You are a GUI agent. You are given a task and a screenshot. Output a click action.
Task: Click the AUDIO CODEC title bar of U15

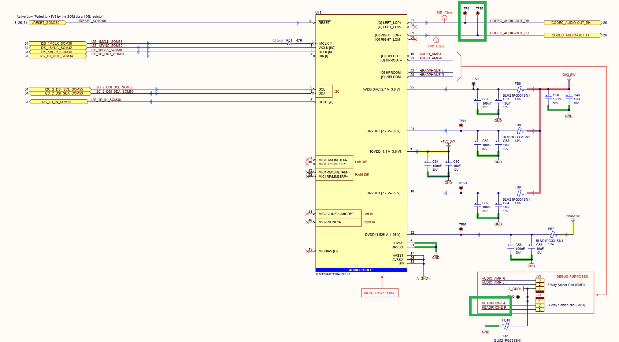361,270
